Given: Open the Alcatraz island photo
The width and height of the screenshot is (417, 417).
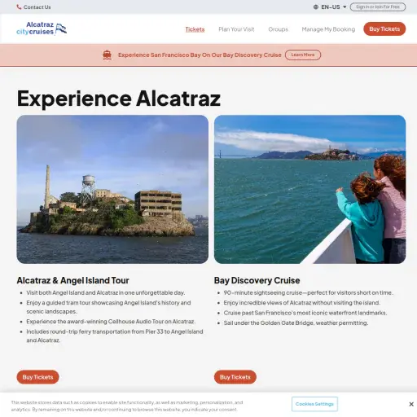Looking at the screenshot, I should (x=112, y=189).
